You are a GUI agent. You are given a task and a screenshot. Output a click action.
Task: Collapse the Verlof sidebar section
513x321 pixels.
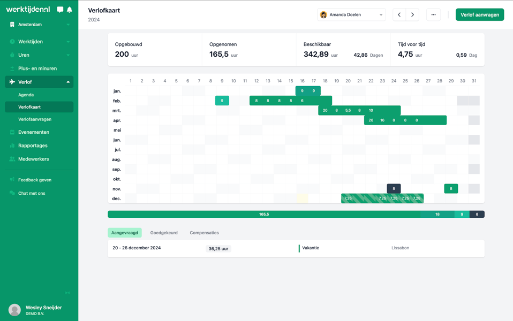click(x=68, y=82)
